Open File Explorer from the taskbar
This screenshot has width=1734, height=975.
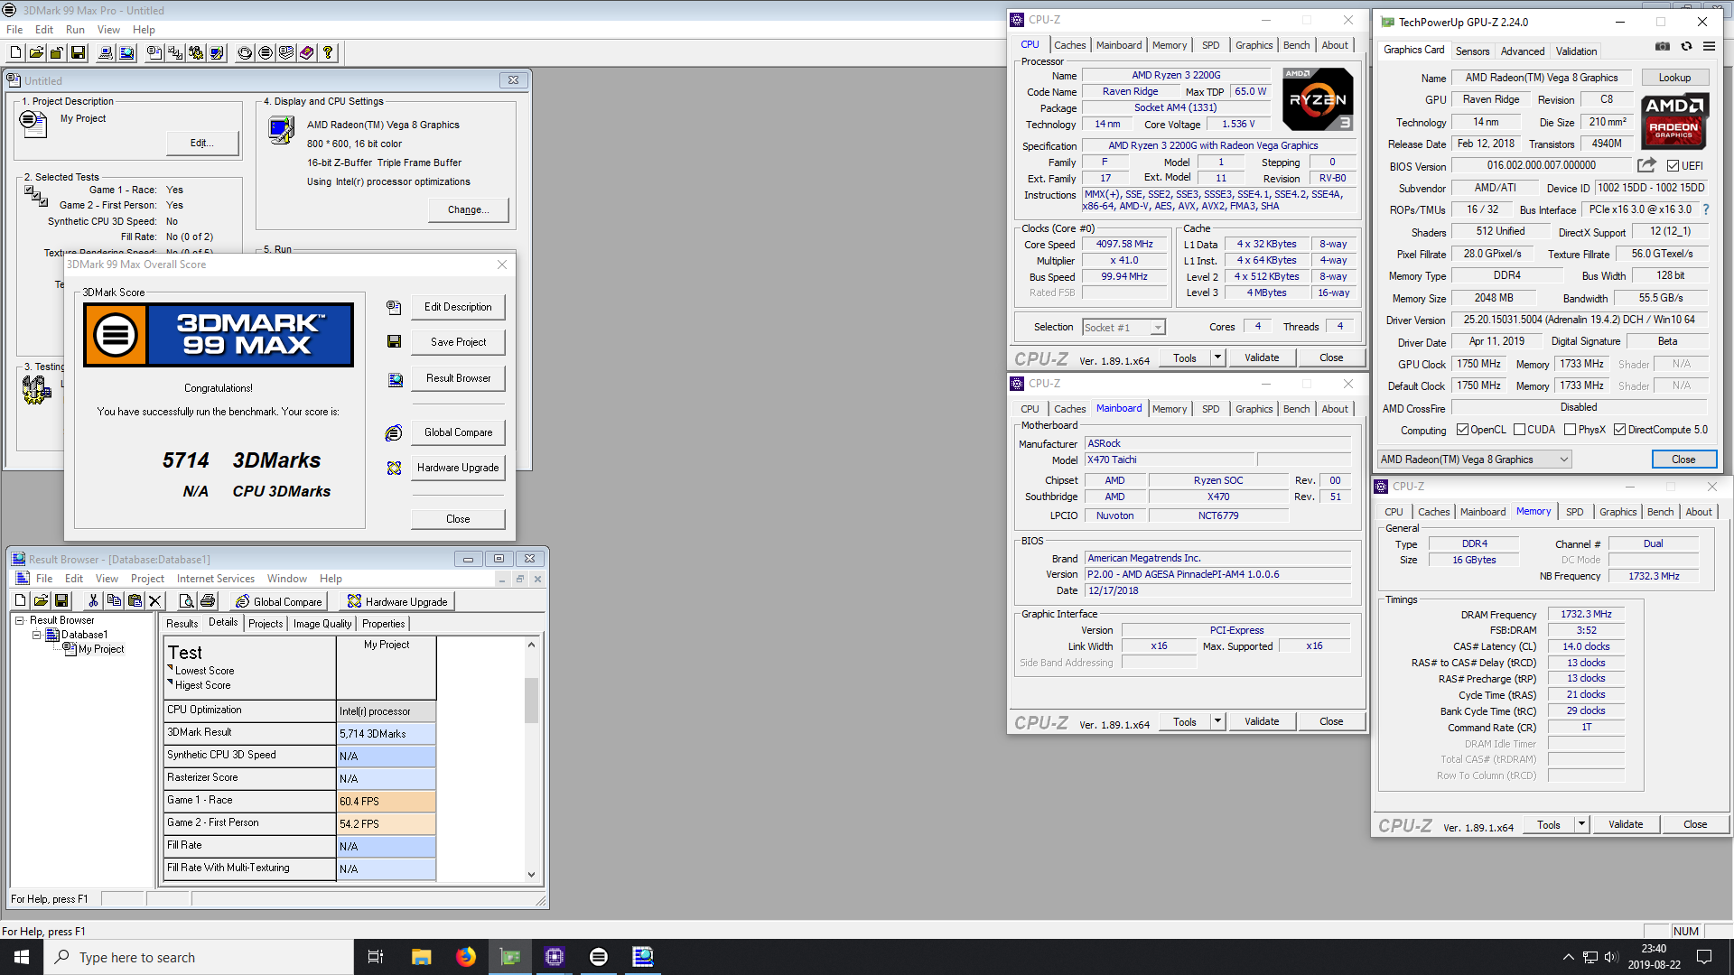[422, 957]
